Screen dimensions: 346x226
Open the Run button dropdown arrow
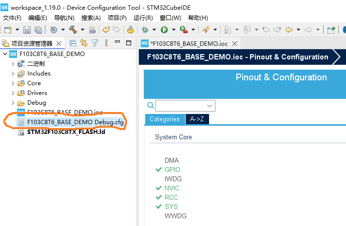[x=173, y=30]
